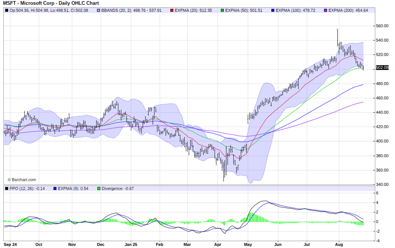Click the 560.00 price axis label
This screenshot has height=248, width=395.
tap(382, 26)
